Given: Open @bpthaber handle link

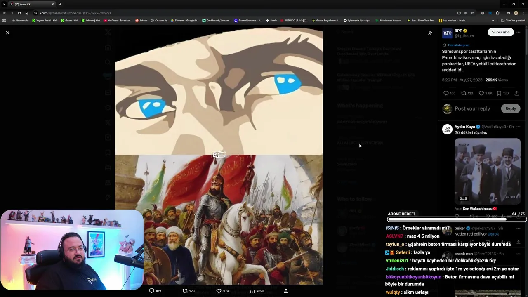Looking at the screenshot, I should (x=464, y=36).
